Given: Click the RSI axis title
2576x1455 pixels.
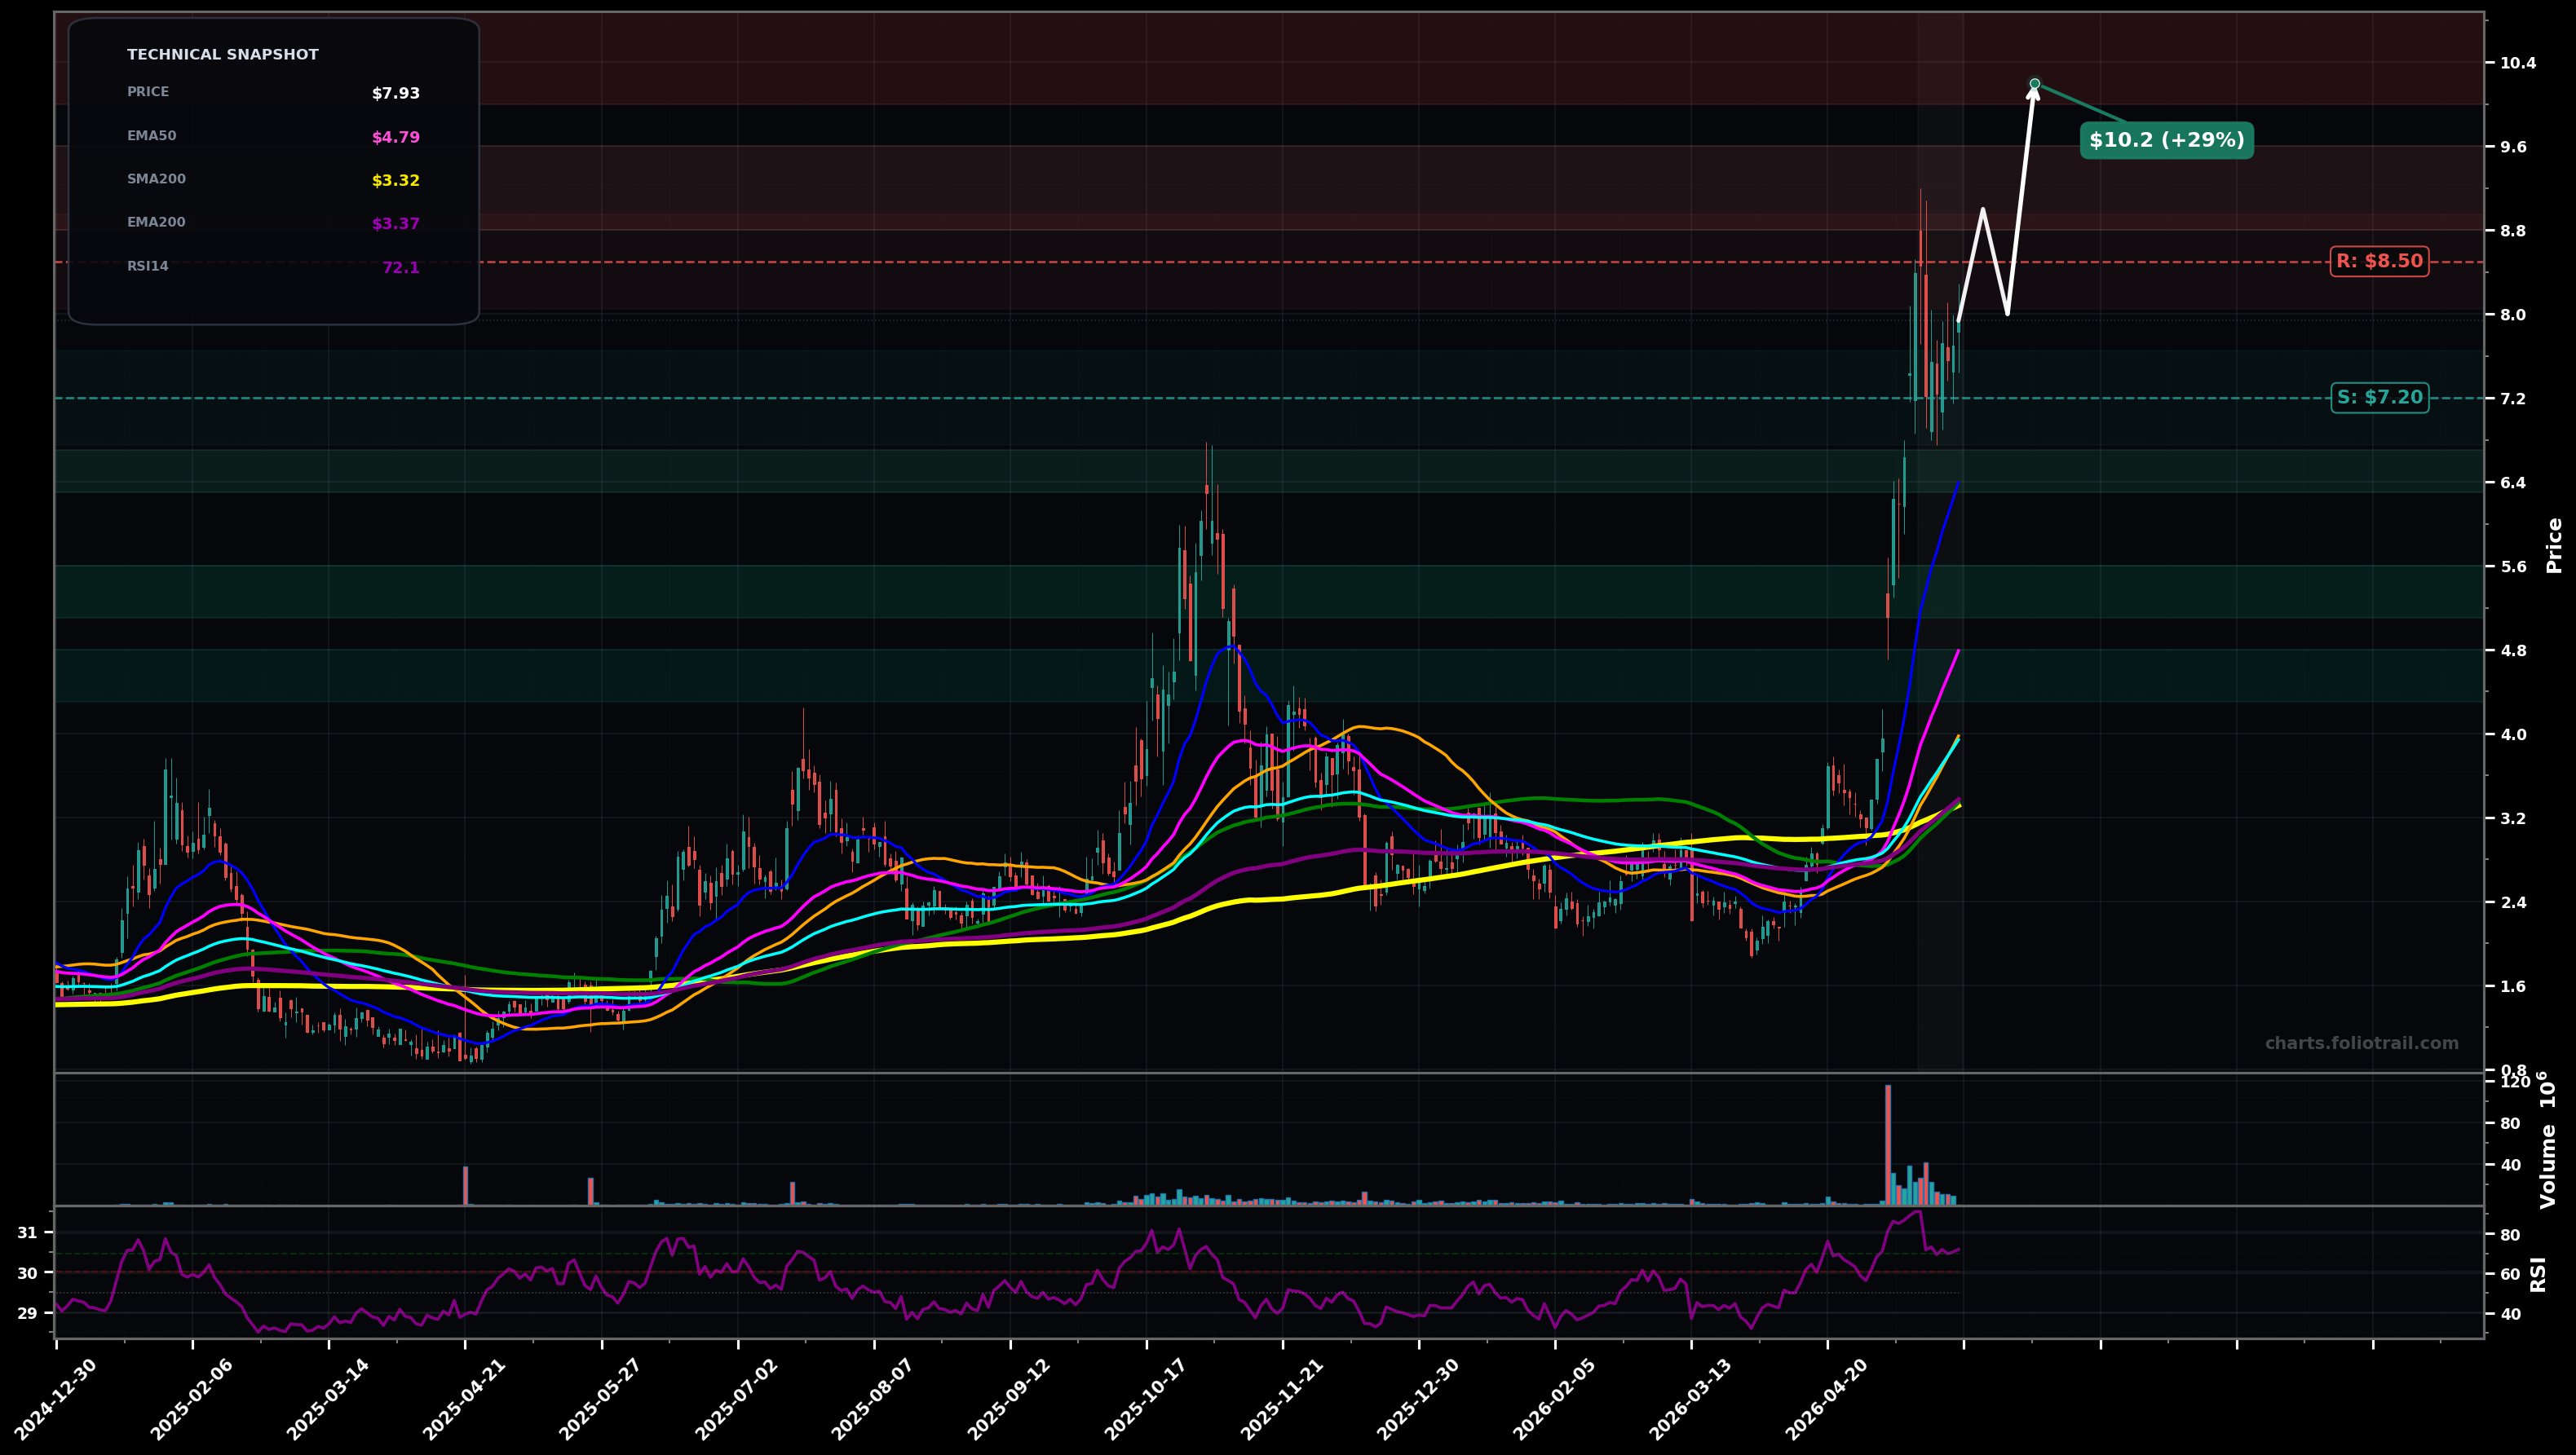Looking at the screenshot, I should [x=2539, y=1274].
